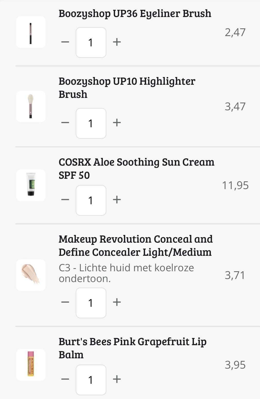View UP36 Eyeliner Brush product thumbnail
This screenshot has width=260, height=399.
pos(31,32)
